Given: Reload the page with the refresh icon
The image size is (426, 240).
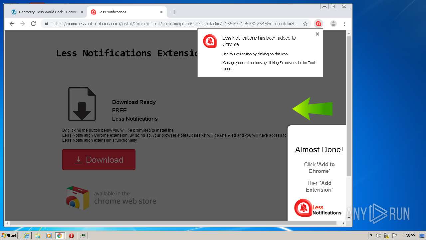Looking at the screenshot, I should pyautogui.click(x=33, y=24).
